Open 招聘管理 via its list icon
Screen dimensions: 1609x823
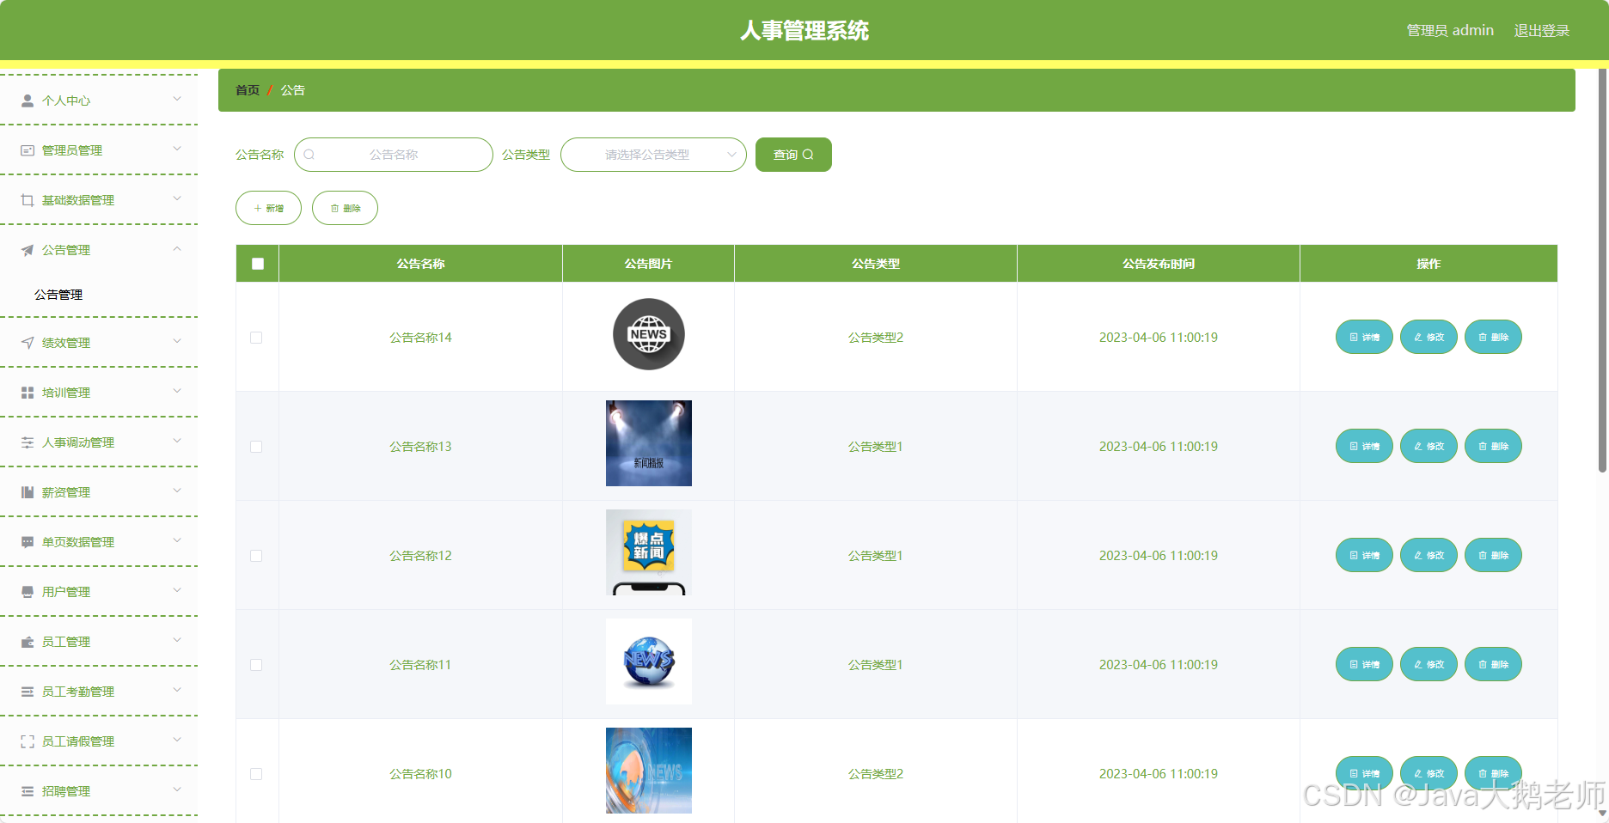25,790
